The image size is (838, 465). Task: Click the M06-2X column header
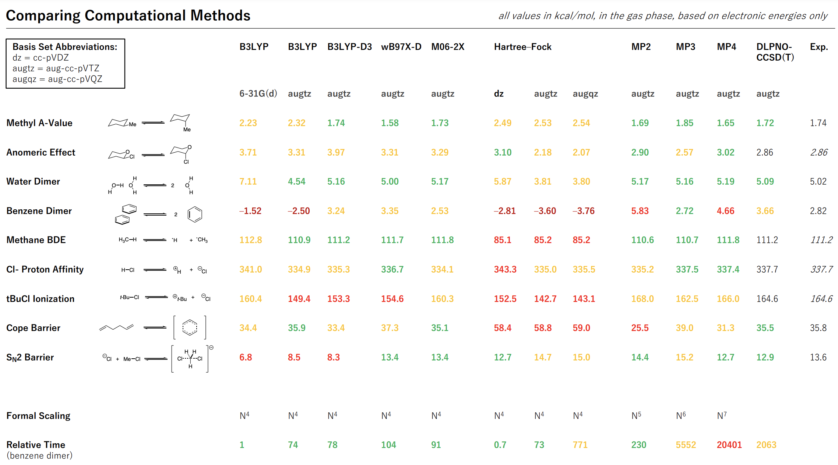click(447, 47)
